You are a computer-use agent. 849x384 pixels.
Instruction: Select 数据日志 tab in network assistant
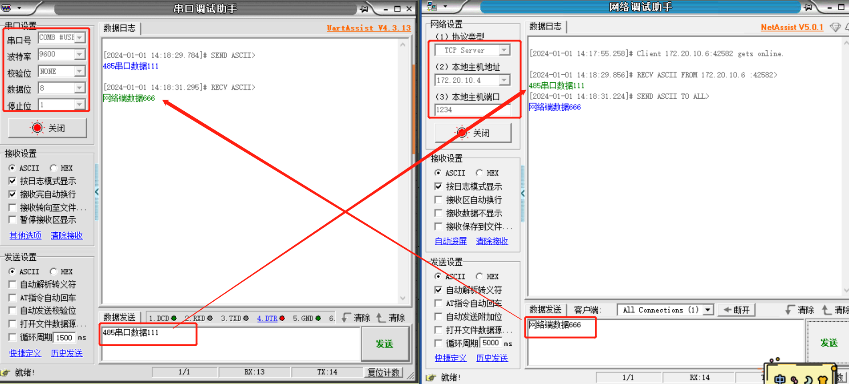click(x=545, y=27)
